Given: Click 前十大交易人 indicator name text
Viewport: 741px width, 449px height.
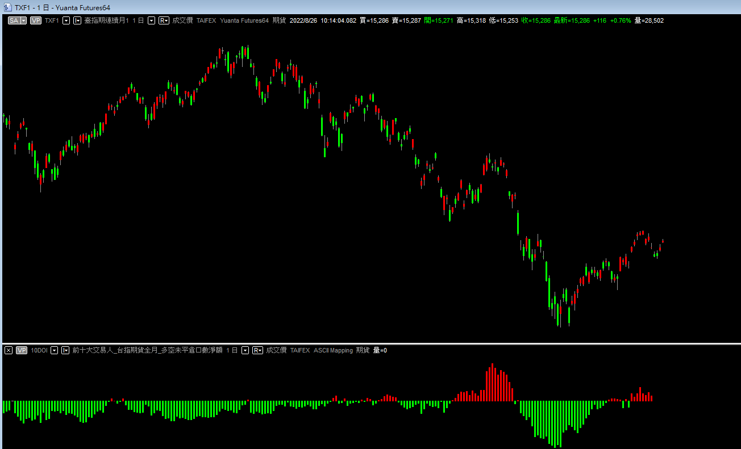Looking at the screenshot, I should pos(93,350).
